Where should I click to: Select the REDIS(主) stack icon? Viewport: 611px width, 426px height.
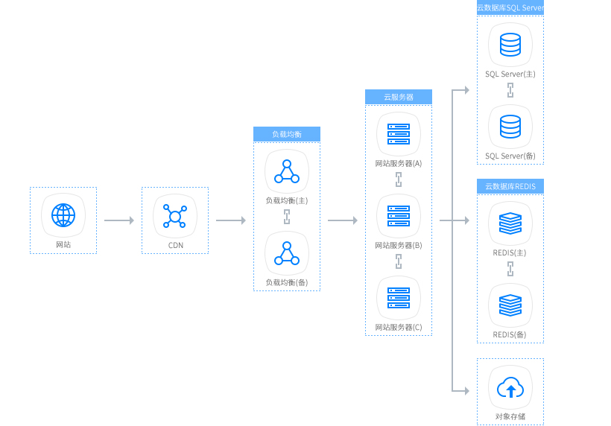(x=510, y=223)
